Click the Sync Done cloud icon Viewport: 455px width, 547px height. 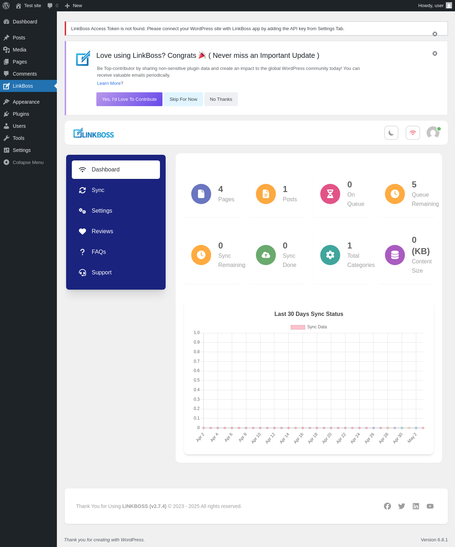[266, 255]
